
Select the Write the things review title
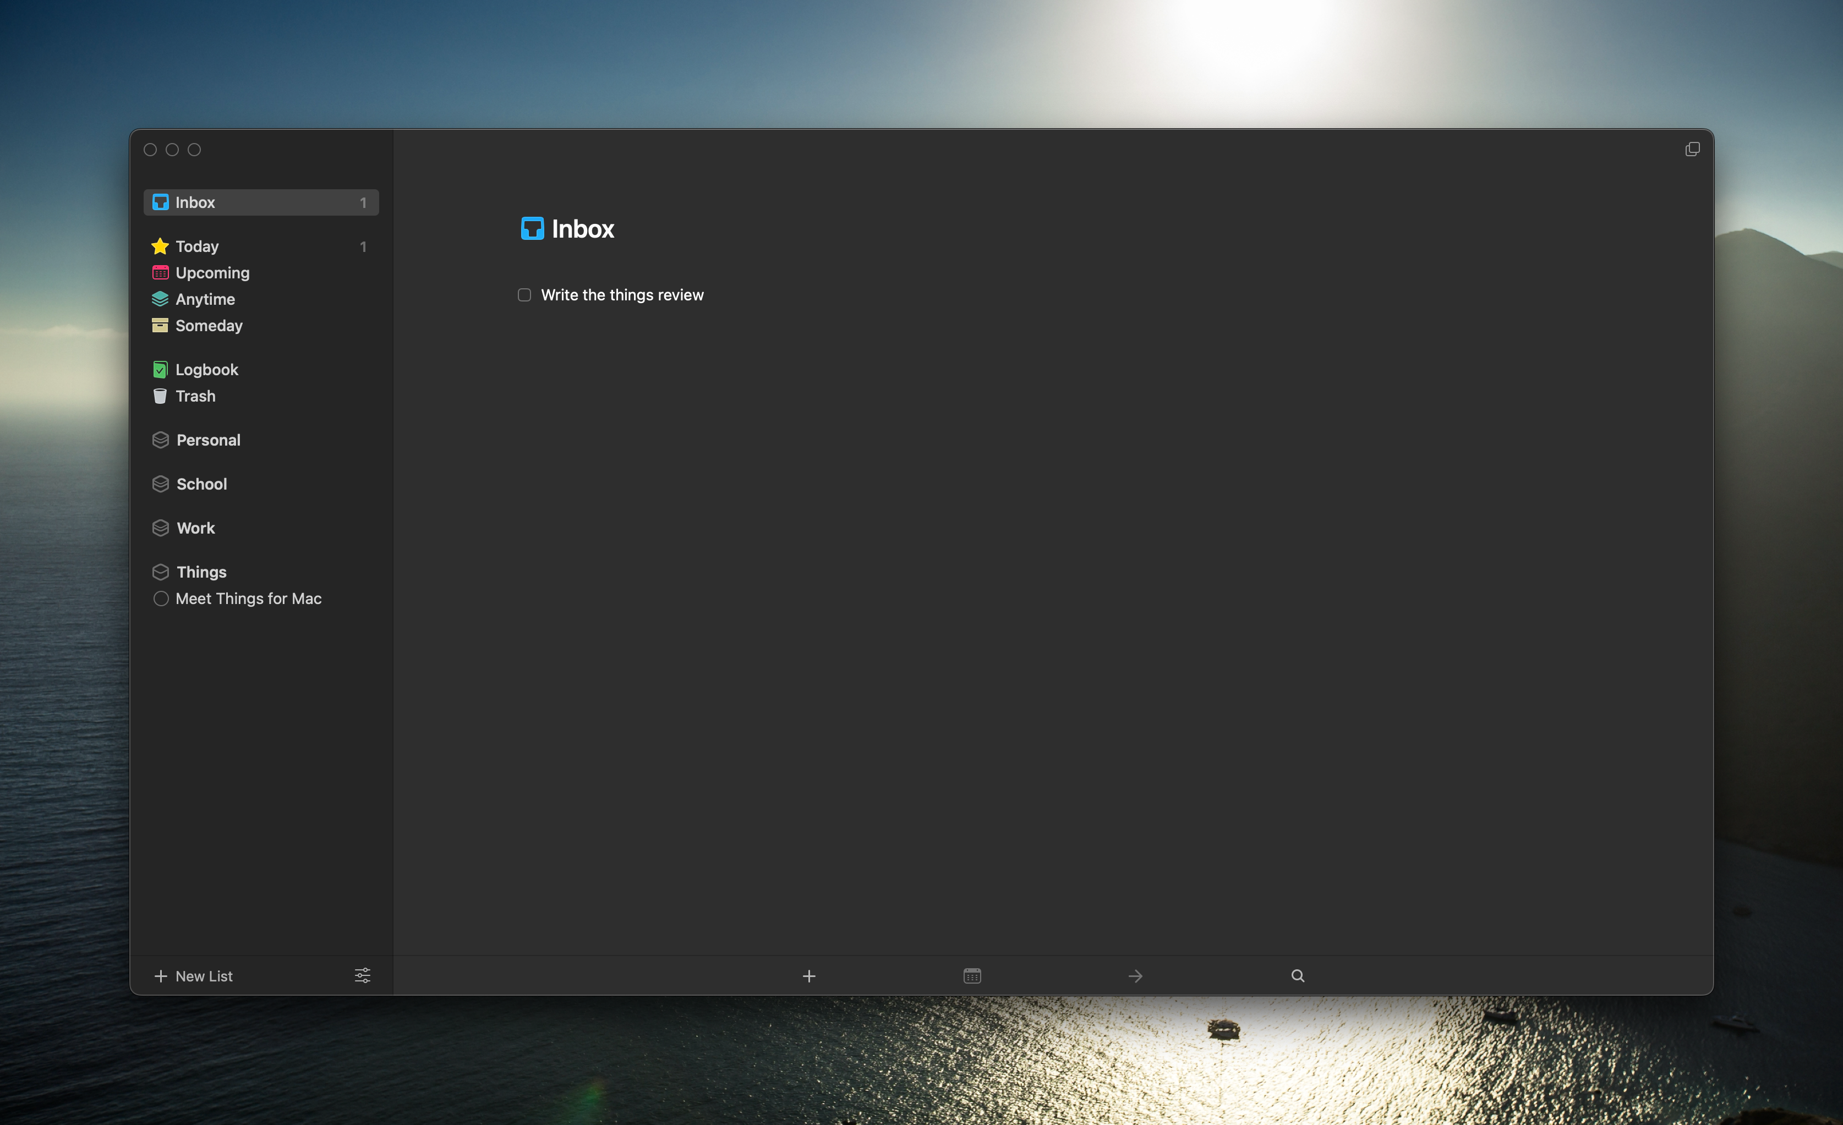[x=621, y=294]
